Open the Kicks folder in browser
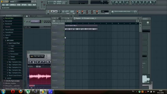The width and height of the screenshot is (167, 94). point(12,51)
